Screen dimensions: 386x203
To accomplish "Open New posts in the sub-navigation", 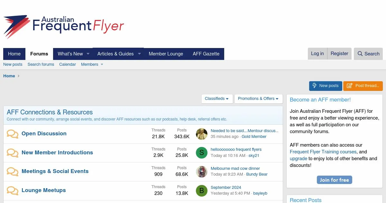I will click(13, 64).
